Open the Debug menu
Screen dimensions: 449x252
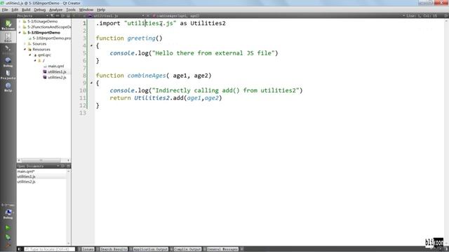pos(40,10)
